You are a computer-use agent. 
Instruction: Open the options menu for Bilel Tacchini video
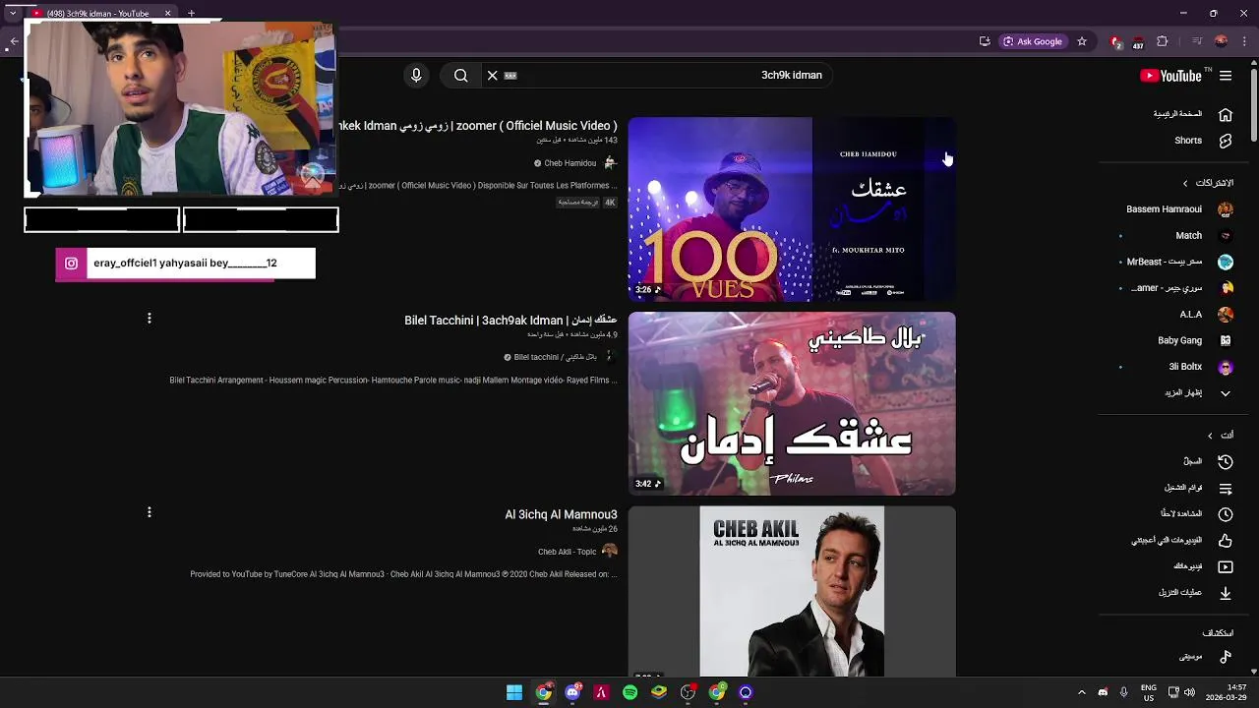point(150,319)
